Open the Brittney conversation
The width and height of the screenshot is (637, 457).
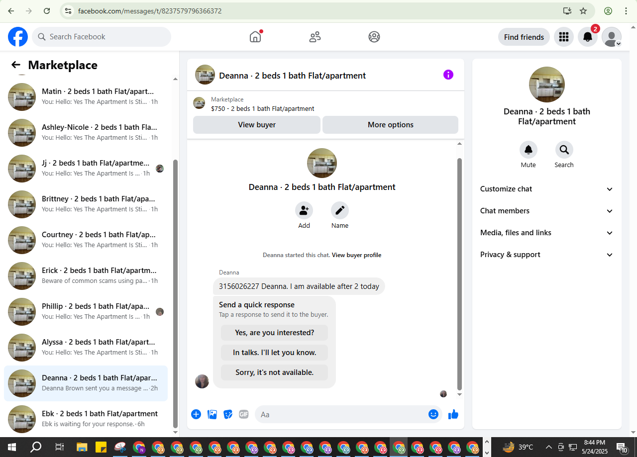[86, 204]
